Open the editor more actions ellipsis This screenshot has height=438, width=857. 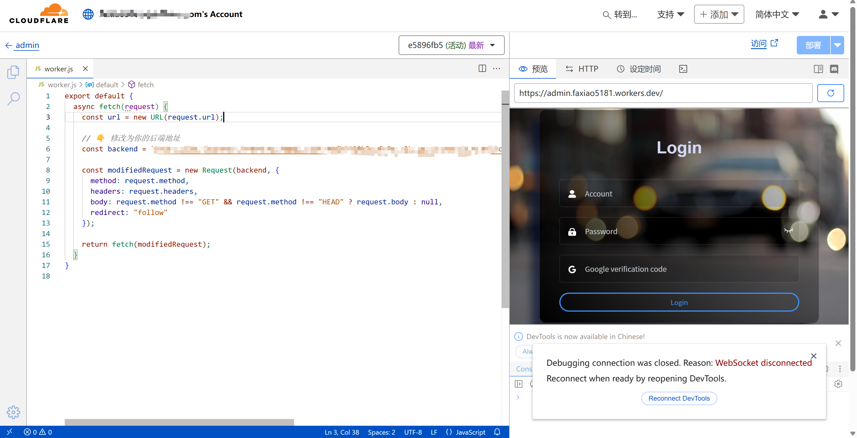[496, 69]
